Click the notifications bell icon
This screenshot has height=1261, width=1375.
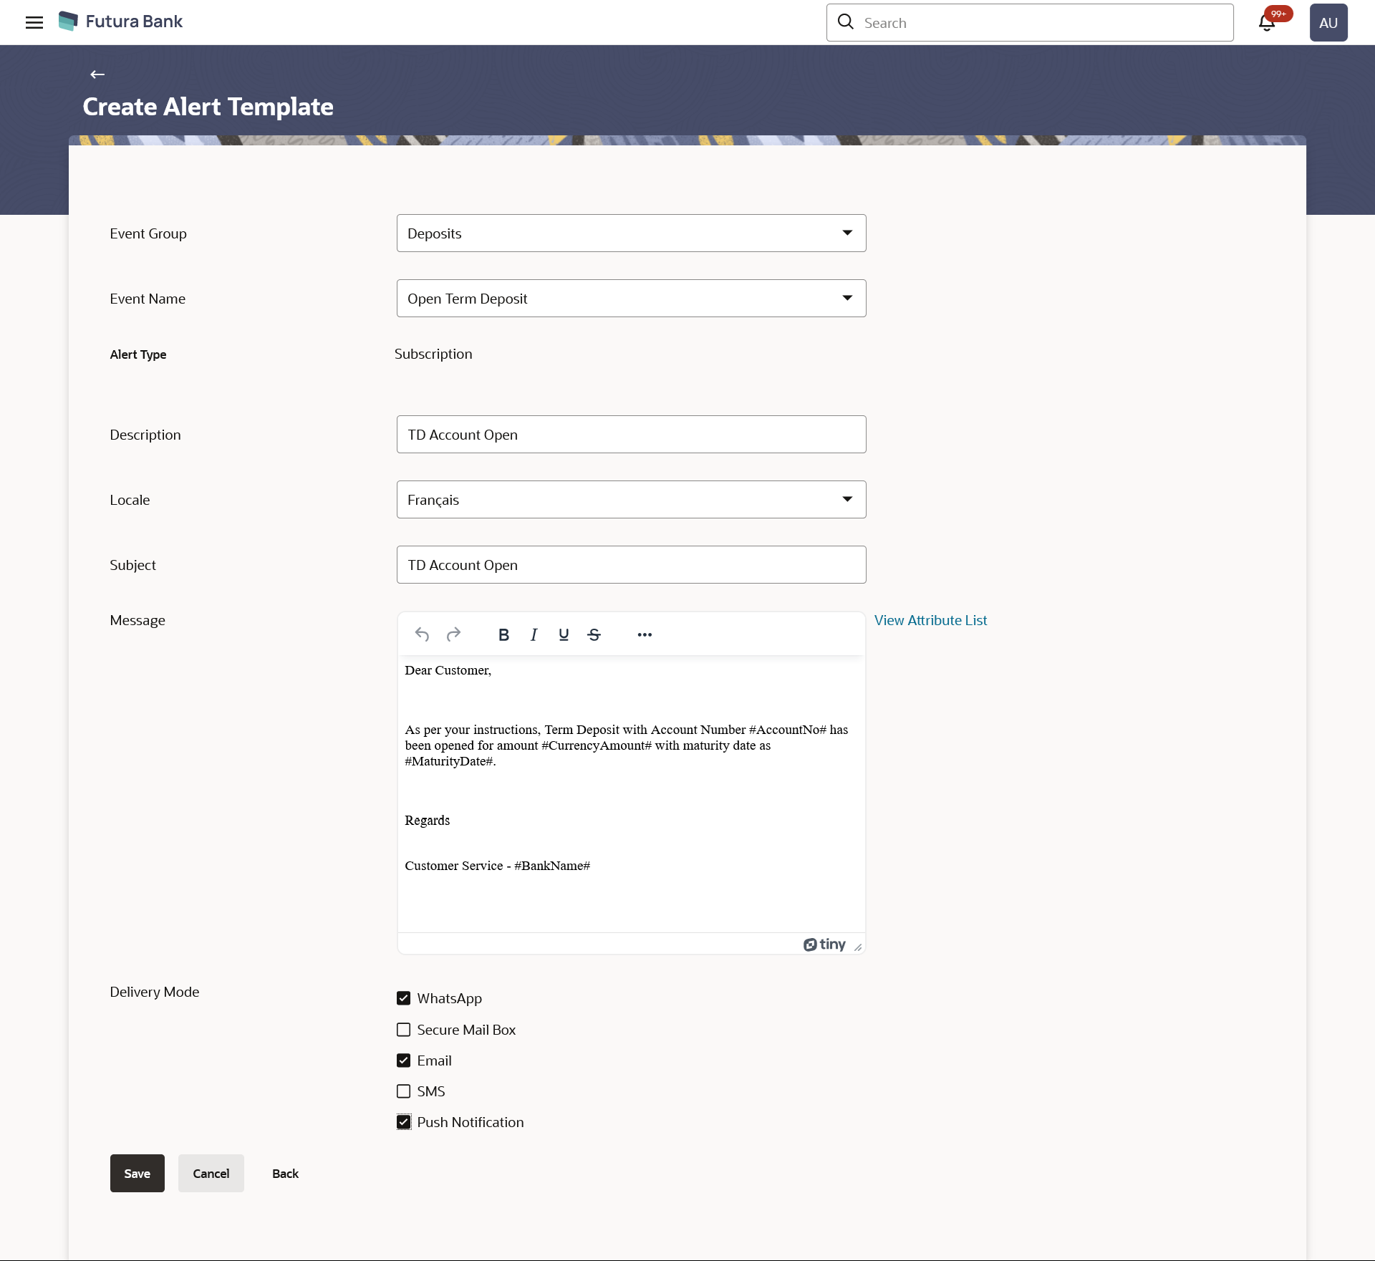click(1266, 23)
